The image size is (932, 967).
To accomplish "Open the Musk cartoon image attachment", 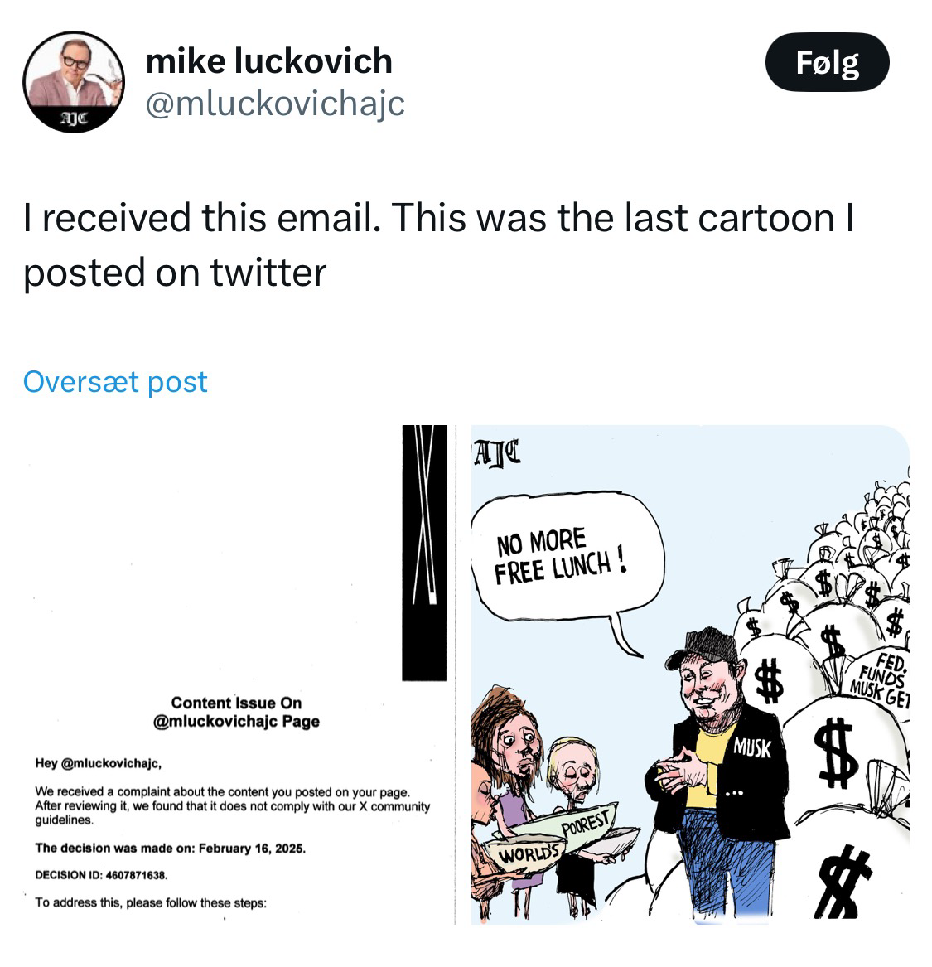I will tap(690, 674).
